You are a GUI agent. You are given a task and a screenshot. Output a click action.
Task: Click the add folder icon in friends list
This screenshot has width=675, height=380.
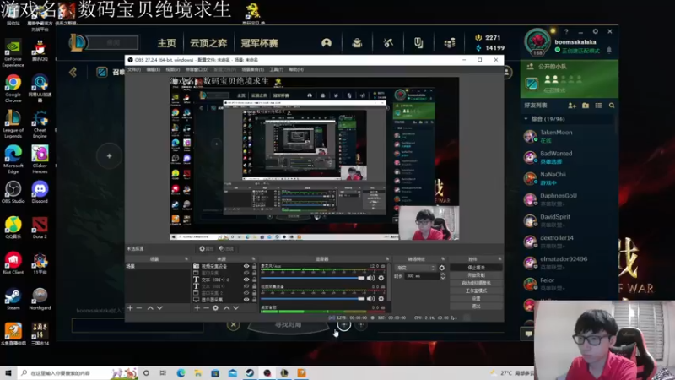click(x=586, y=105)
